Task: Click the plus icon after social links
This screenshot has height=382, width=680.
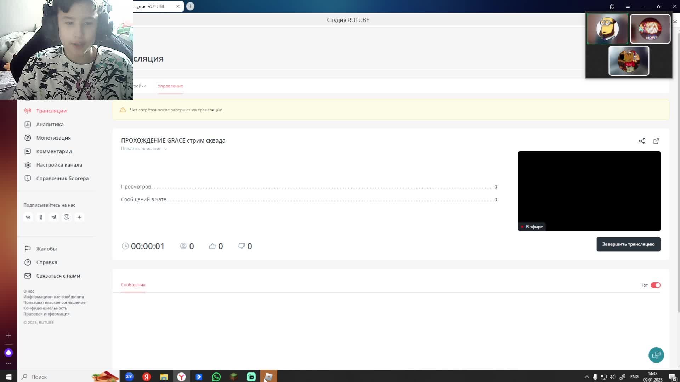Action: [79, 217]
